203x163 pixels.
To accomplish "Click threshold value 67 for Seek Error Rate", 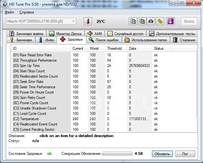I will (x=109, y=82).
